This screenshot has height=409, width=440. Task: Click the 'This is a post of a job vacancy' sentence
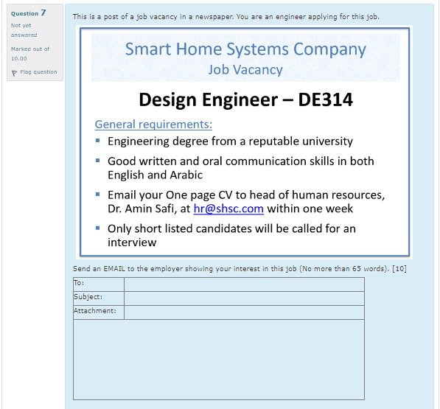coord(226,17)
